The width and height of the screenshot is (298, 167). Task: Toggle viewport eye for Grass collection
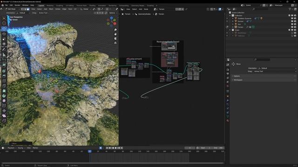[x=292, y=30]
